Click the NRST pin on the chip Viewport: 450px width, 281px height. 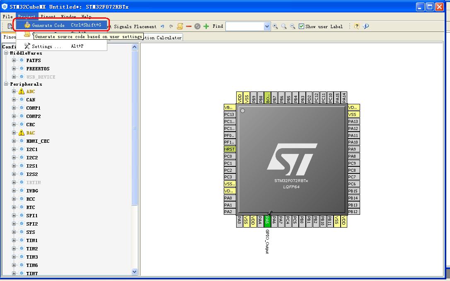point(230,149)
